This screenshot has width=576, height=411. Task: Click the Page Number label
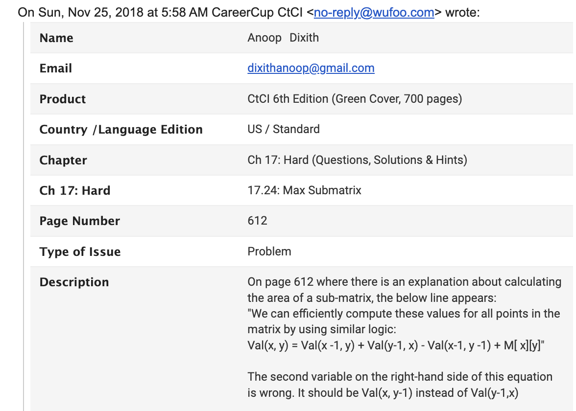click(79, 221)
